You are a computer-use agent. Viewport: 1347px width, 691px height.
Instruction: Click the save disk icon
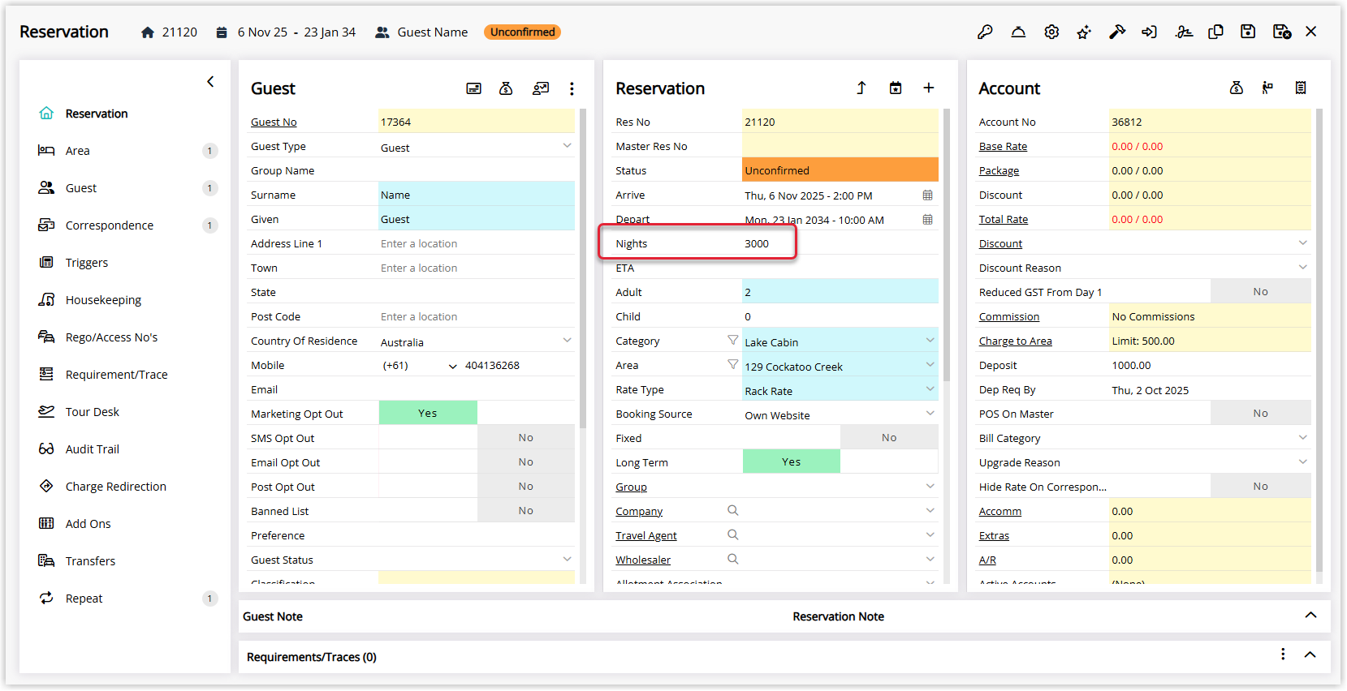coord(1248,32)
